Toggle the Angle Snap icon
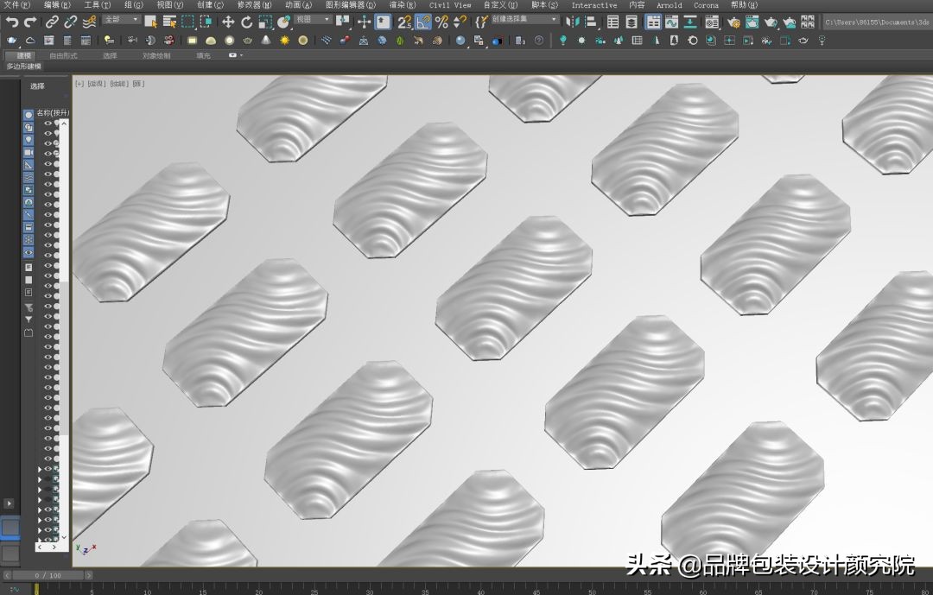The width and height of the screenshot is (933, 595). pos(423,22)
